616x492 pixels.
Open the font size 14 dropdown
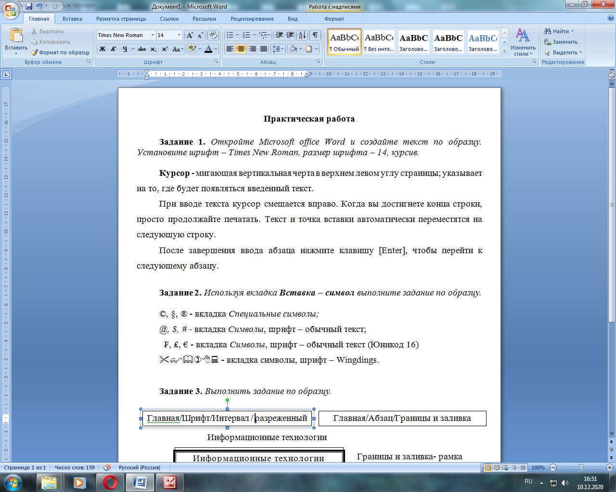179,35
